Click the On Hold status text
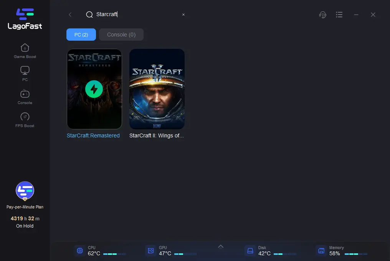The width and height of the screenshot is (390, 261). click(x=25, y=226)
